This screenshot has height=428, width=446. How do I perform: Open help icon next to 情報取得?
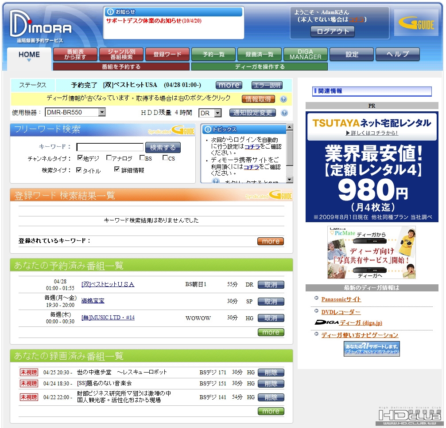tap(283, 99)
